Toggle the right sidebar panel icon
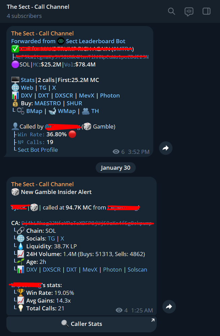 click(207, 11)
